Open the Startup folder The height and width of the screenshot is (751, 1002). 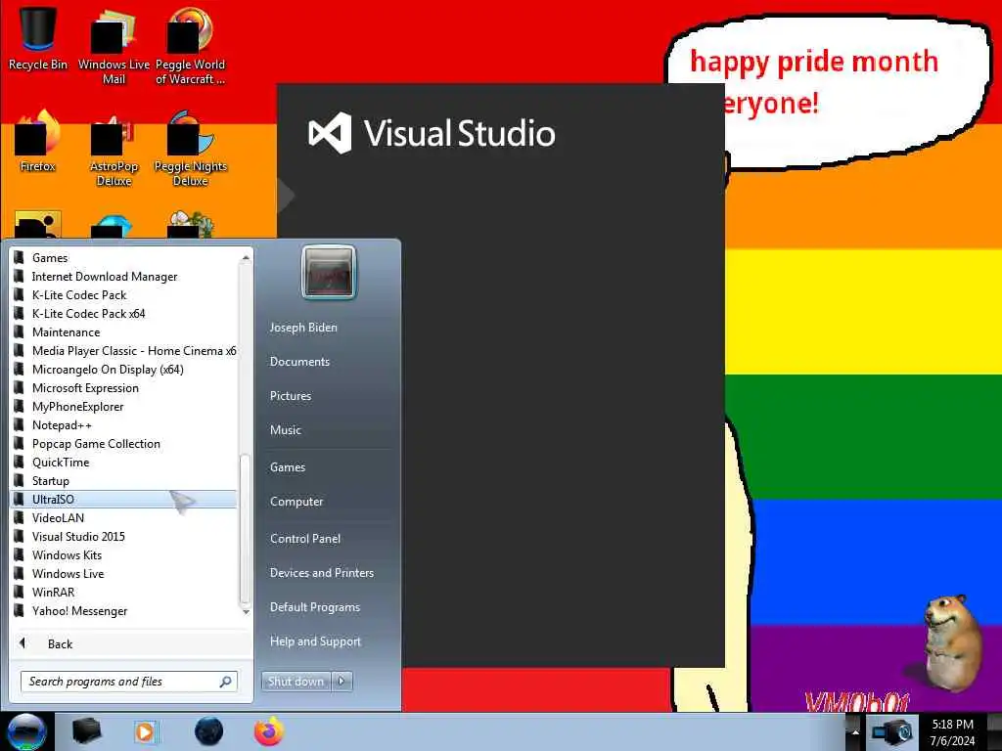(124, 481)
